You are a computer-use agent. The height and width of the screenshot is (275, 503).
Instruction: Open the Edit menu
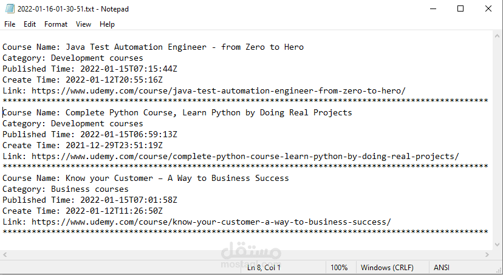pos(30,24)
